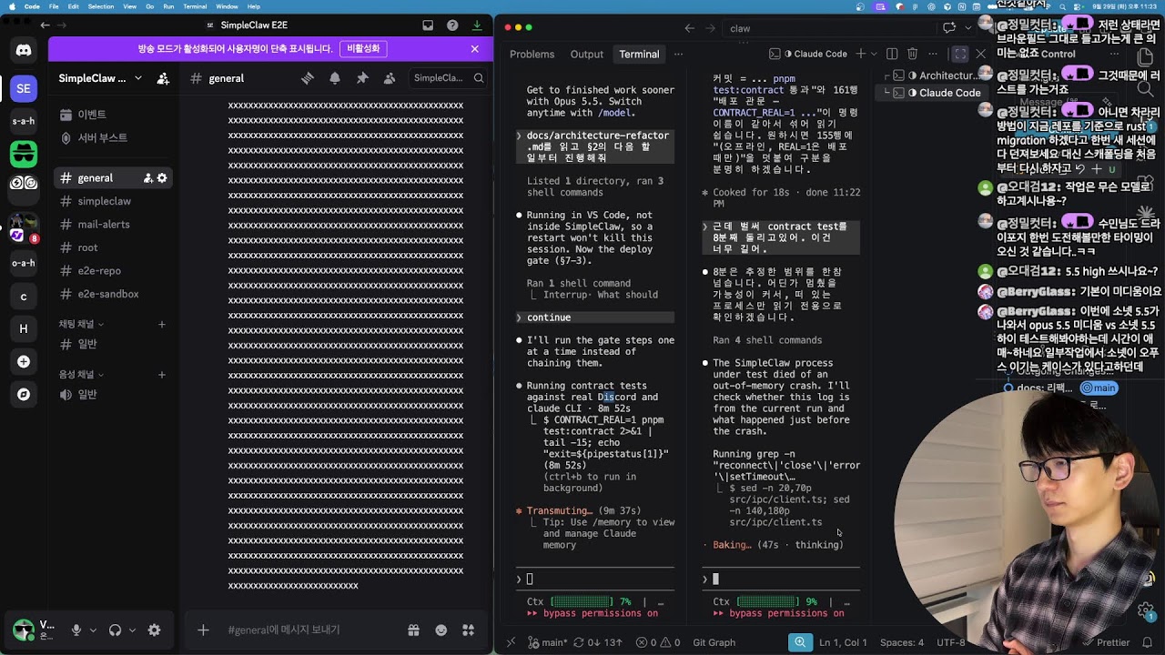Screen dimensions: 1165x655
Task: Open the s-a-h server
Action: [x=24, y=121]
